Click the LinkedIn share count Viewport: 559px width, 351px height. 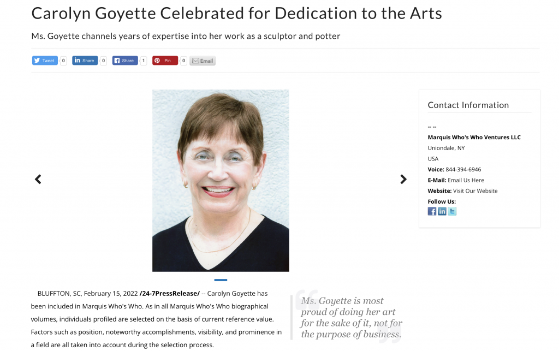(x=103, y=61)
